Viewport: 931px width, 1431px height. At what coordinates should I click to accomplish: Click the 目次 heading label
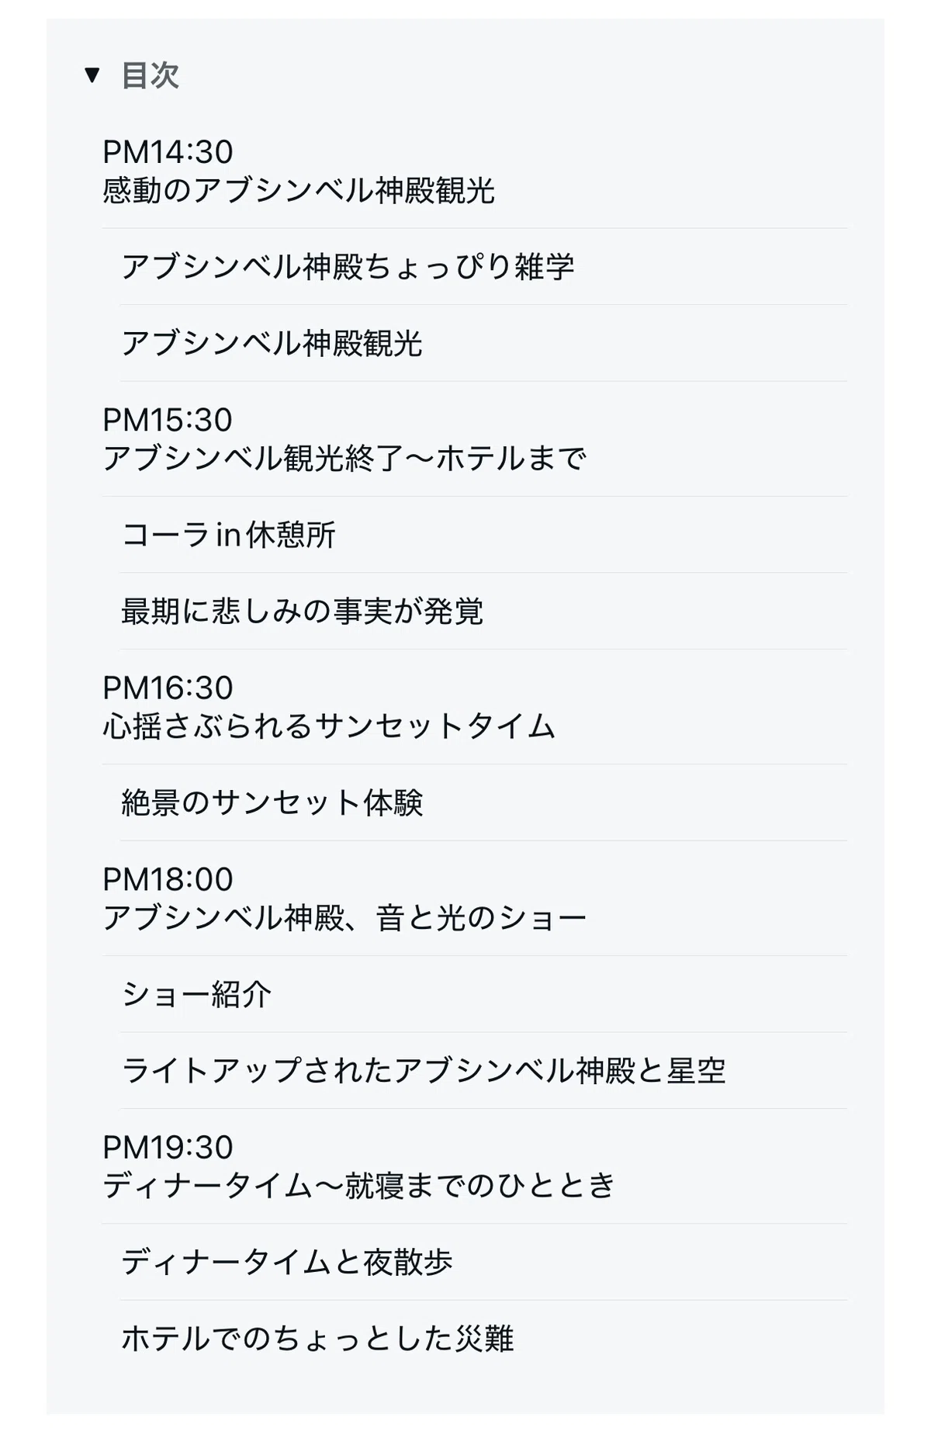(x=151, y=75)
